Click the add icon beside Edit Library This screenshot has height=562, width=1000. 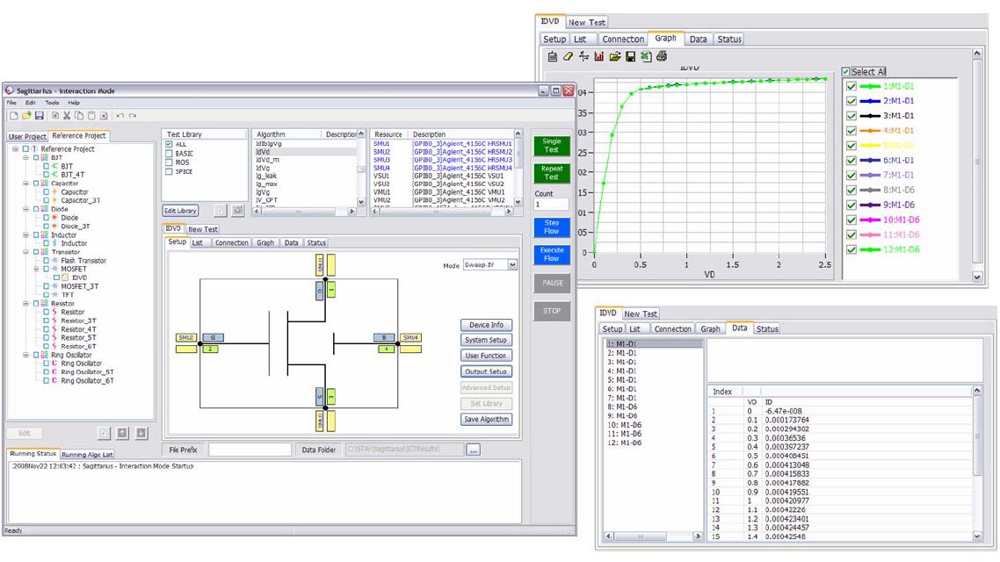[220, 210]
